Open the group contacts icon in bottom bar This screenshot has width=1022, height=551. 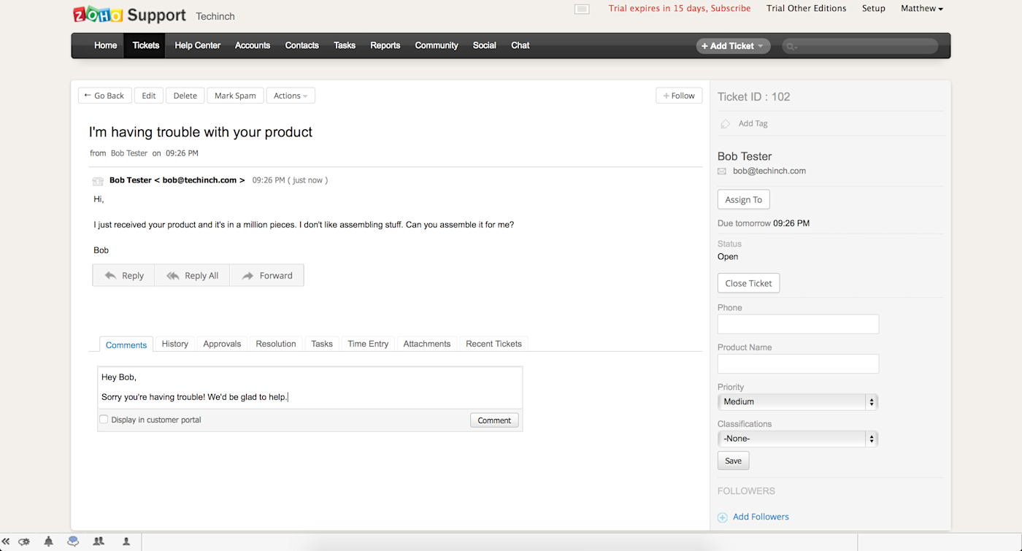pyautogui.click(x=99, y=542)
